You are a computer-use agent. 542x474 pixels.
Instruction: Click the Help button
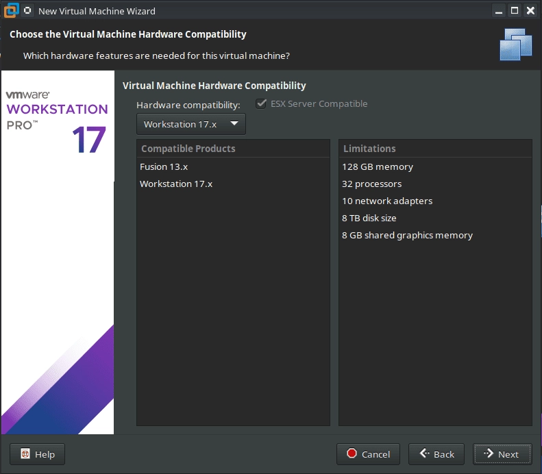pyautogui.click(x=37, y=454)
